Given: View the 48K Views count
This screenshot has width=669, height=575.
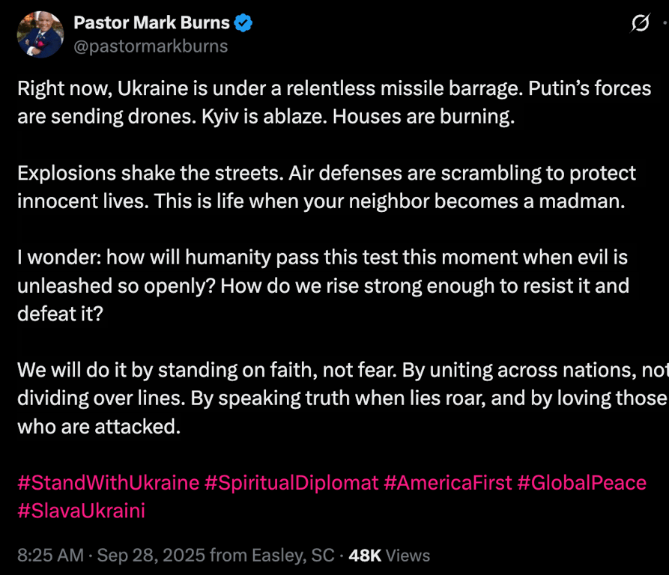Looking at the screenshot, I should click(365, 556).
